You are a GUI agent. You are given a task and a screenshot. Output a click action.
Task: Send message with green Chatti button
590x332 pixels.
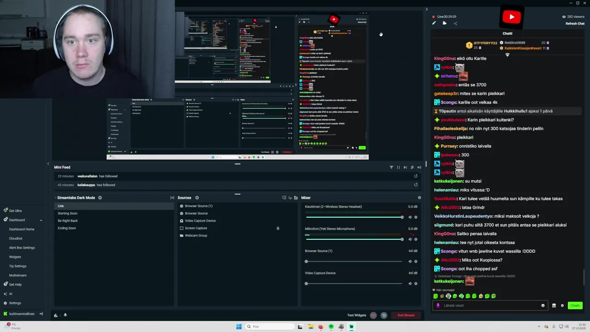pyautogui.click(x=575, y=305)
